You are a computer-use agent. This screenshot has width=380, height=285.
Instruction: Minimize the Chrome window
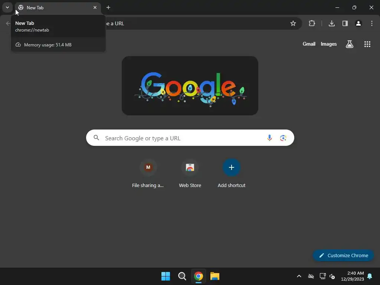(x=337, y=7)
